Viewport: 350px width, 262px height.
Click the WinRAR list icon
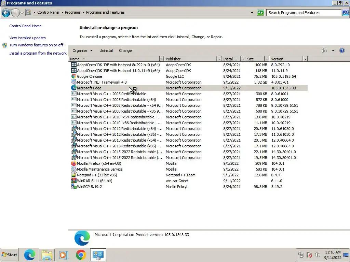click(73, 180)
